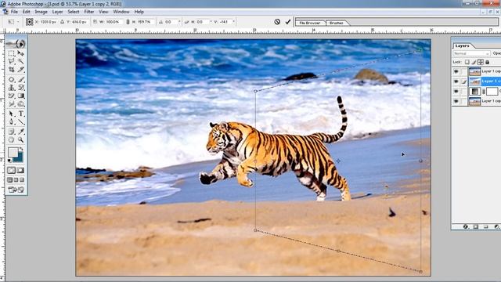Switch to the Brushes tab
Viewport: 501px width, 282px height.
[337, 23]
